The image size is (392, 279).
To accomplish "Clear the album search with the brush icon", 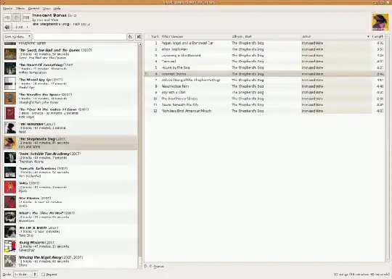I will tap(130, 37).
